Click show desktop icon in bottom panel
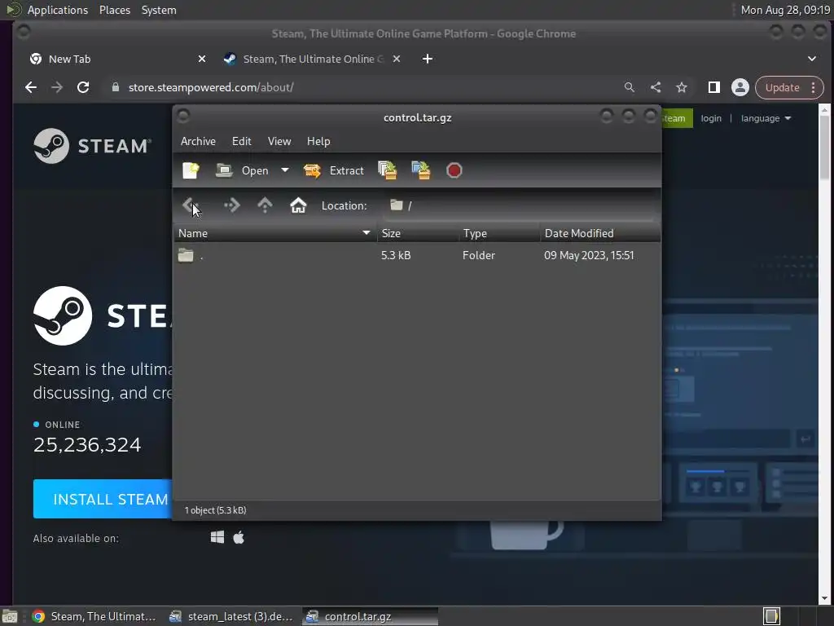Image resolution: width=834 pixels, height=626 pixels. 10,616
